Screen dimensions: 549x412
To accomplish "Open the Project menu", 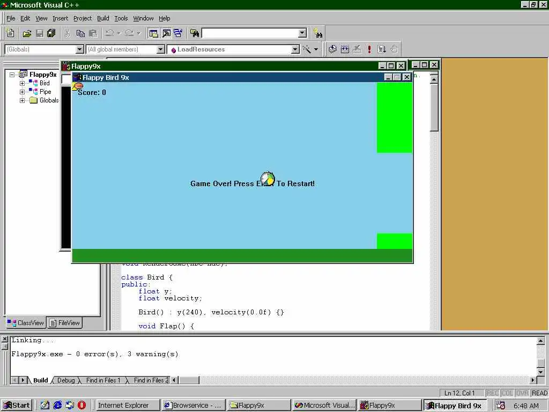I will coord(82,18).
